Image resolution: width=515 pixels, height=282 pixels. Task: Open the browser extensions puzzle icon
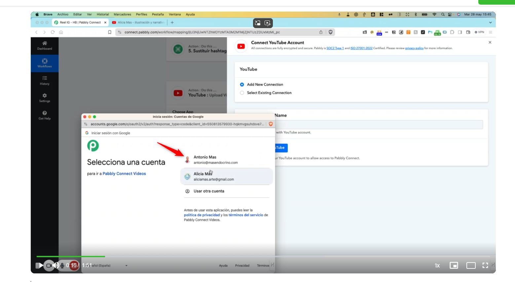[452, 32]
